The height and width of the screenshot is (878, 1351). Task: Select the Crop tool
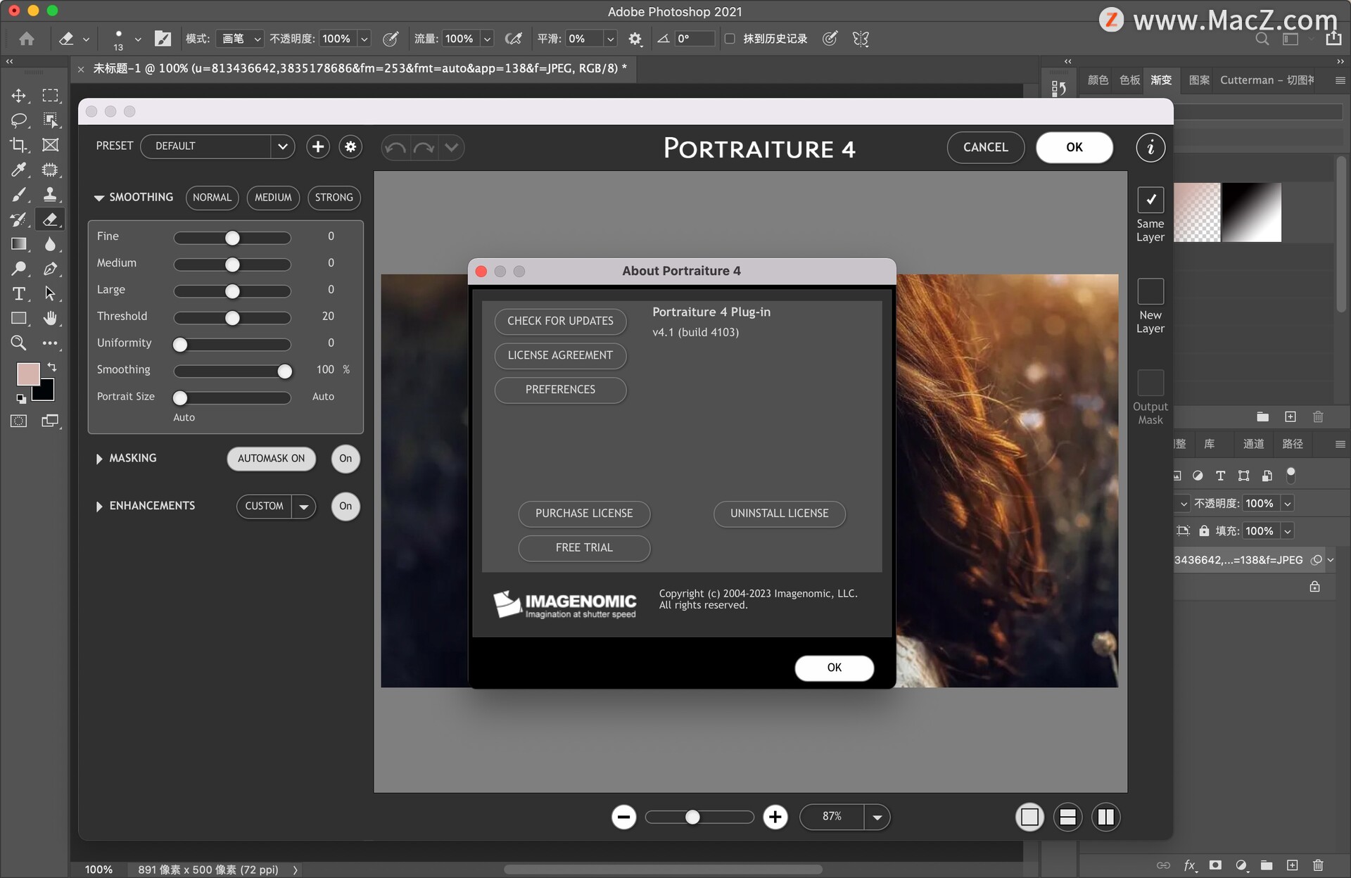19,145
